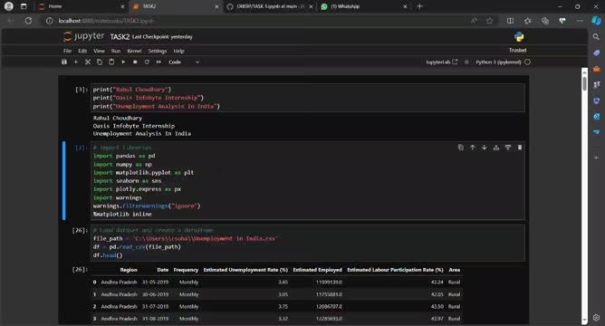Click the Frequency column header
Image resolution: width=605 pixels, height=326 pixels.
pos(186,270)
